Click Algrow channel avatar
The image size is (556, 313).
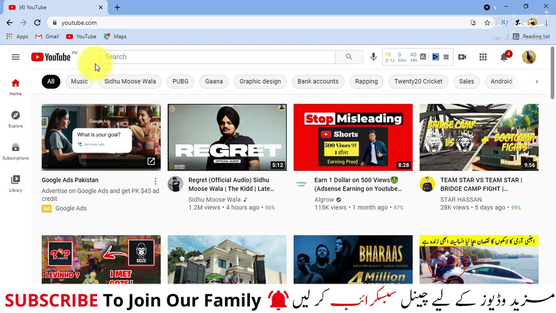301,184
